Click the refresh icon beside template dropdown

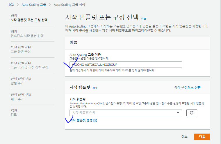[x=192, y=113]
